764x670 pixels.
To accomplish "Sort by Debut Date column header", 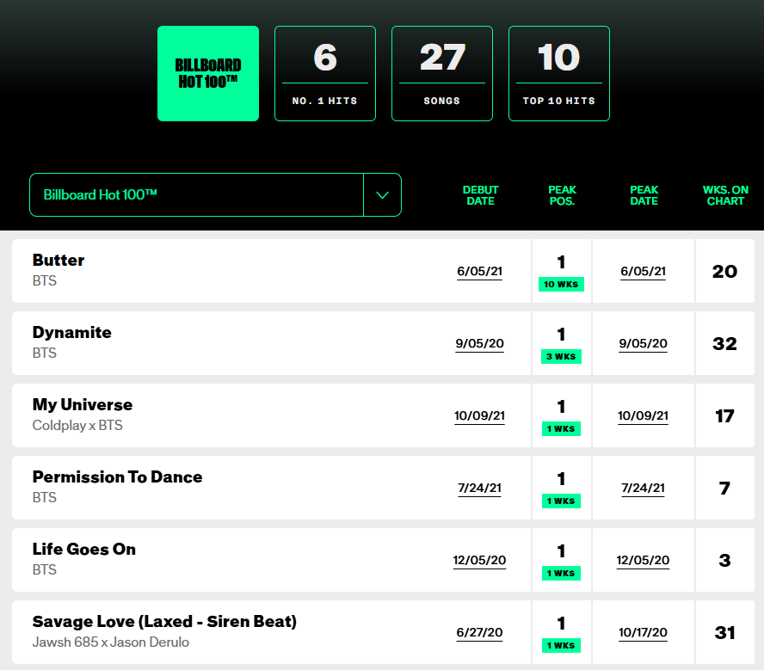I will 480,195.
